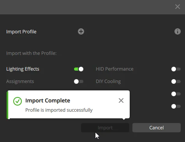This screenshot has height=142, width=185.
Task: Toggle the switch directly below DIY Cooling
Action: [176, 94]
